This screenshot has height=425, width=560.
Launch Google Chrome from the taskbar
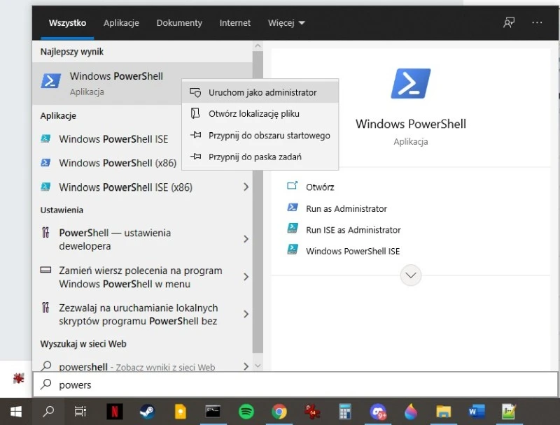[279, 412]
